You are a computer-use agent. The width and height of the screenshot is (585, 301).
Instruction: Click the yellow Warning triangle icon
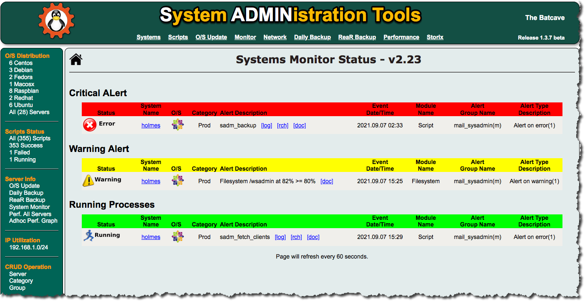(x=88, y=180)
